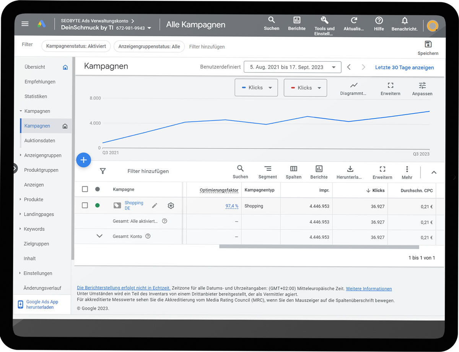Click the green status dot of Shopping DE
The height and width of the screenshot is (352, 459).
pos(97,205)
